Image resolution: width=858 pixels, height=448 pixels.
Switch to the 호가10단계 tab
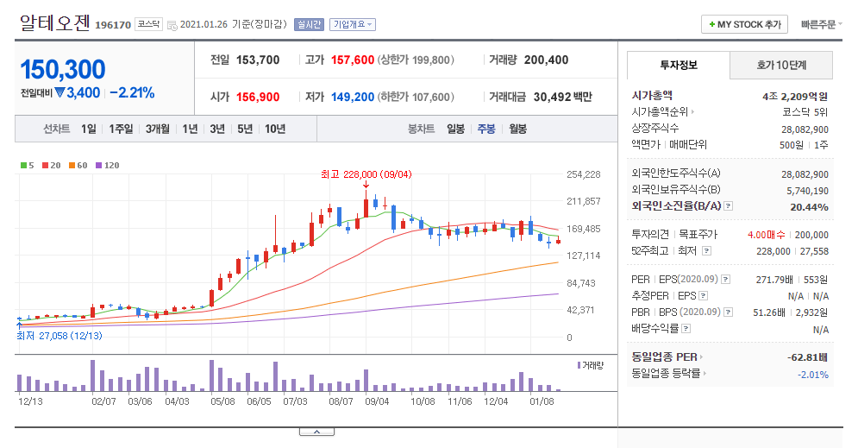coord(781,66)
